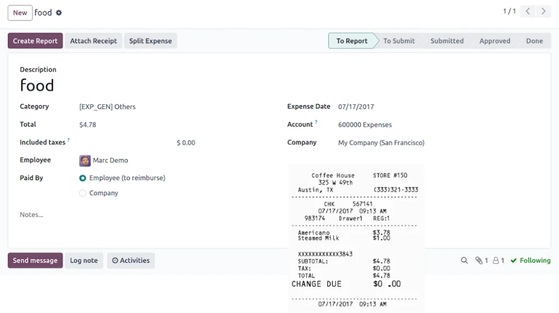Open the Activities scheduler
The height and width of the screenshot is (313, 559).
point(131,260)
